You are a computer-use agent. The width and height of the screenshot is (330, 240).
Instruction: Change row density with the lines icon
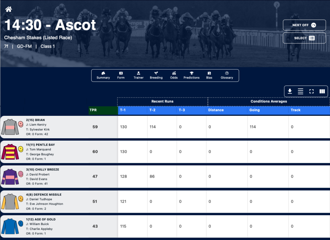[301, 91]
